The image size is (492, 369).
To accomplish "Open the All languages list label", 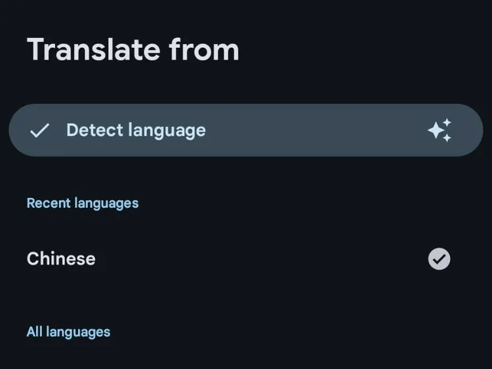I will click(x=68, y=332).
